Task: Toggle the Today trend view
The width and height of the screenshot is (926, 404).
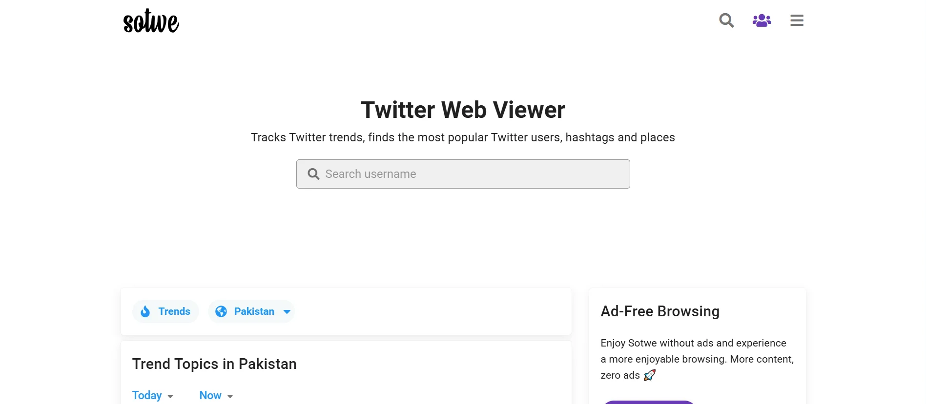Action: (x=146, y=395)
